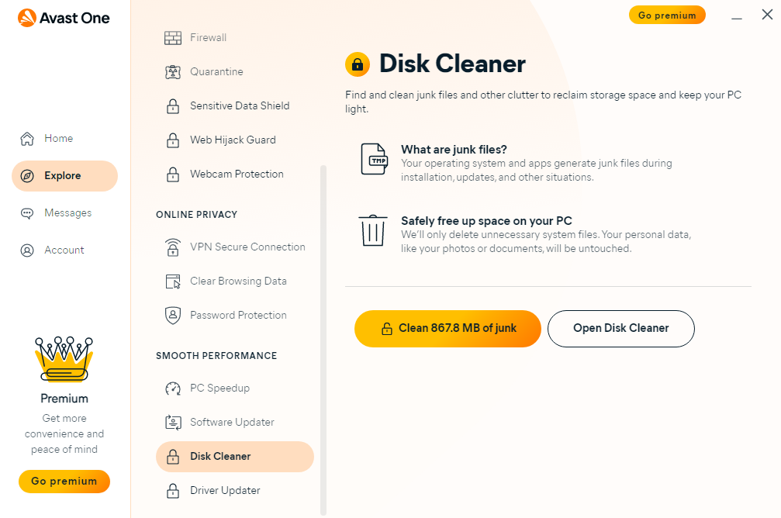
Task: Click the sidebar Go premium button
Action: pos(64,482)
